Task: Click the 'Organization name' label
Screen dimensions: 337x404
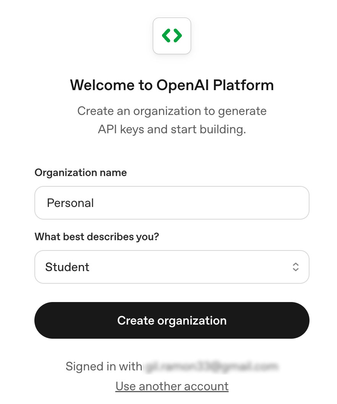Action: [x=81, y=173]
